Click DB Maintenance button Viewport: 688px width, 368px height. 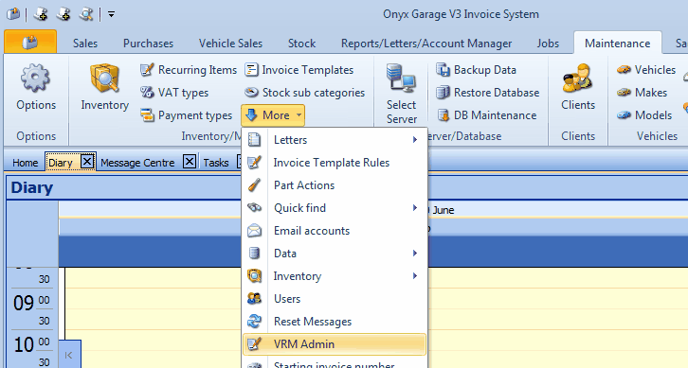(486, 115)
